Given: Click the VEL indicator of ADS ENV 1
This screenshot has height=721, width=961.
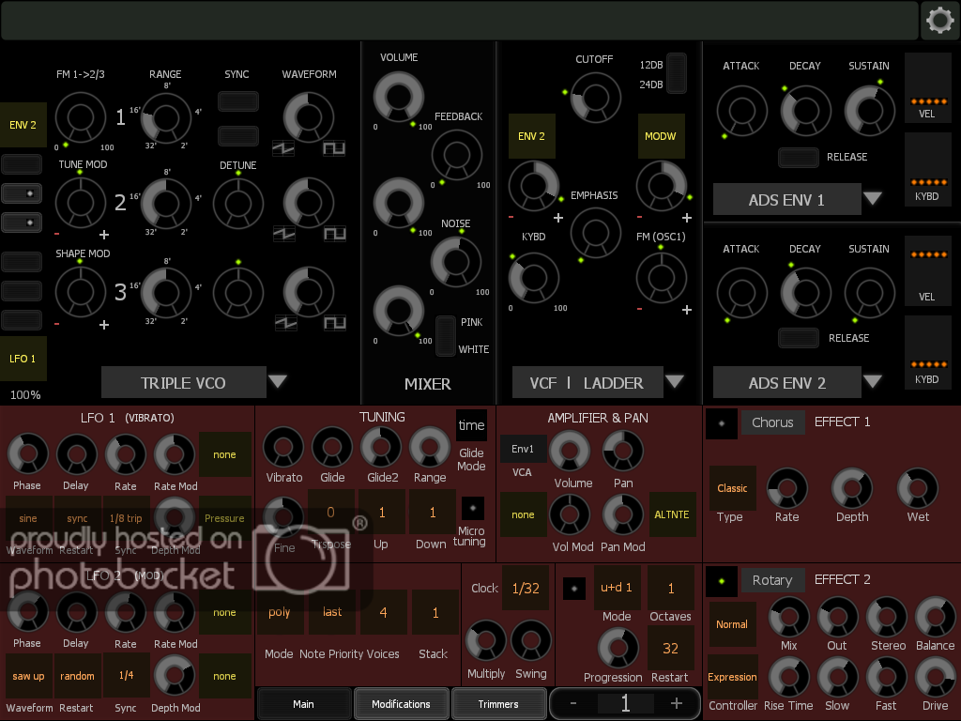Looking at the screenshot, I should (x=928, y=87).
